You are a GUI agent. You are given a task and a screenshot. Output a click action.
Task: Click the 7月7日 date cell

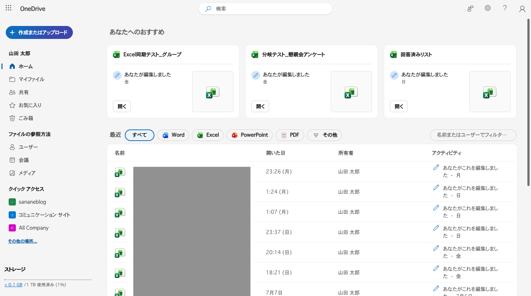coord(274,293)
